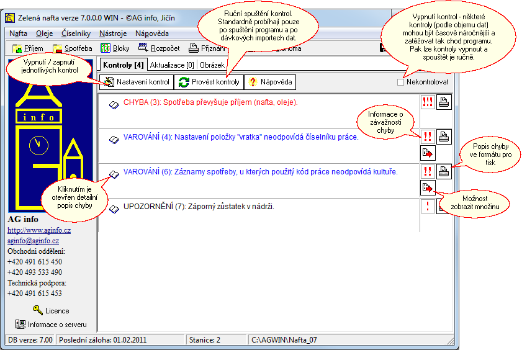This screenshot has width=522, height=350.
Task: Click the Nápověda button with question mark
Action: [x=270, y=82]
